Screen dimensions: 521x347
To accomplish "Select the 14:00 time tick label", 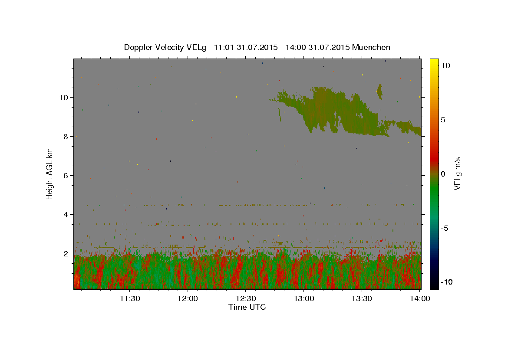I will (420, 298).
